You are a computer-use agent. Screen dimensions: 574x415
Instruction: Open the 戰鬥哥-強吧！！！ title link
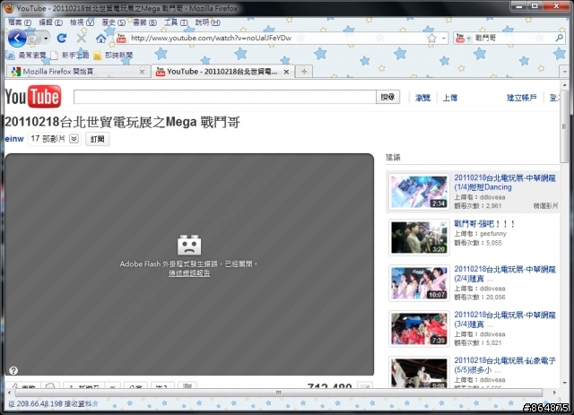click(x=484, y=224)
